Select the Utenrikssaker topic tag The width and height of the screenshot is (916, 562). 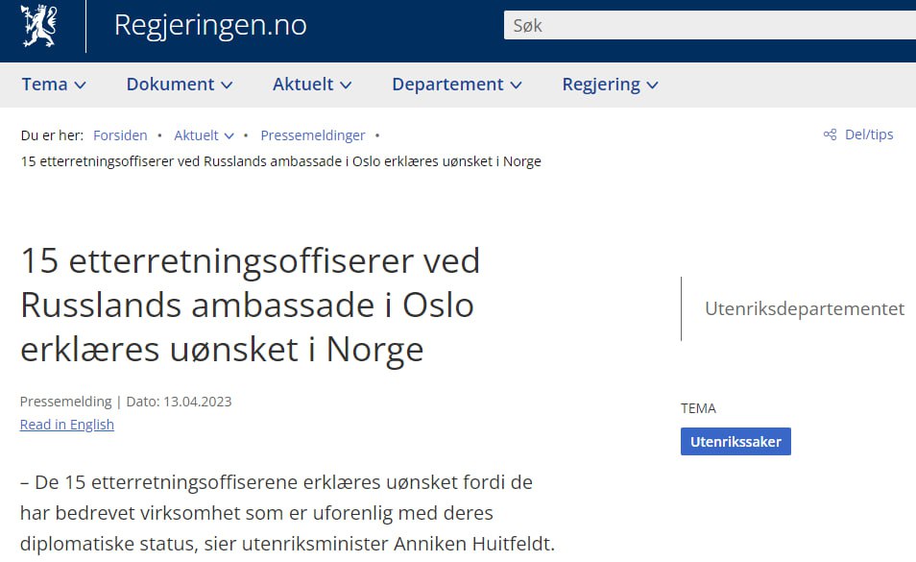pos(735,442)
